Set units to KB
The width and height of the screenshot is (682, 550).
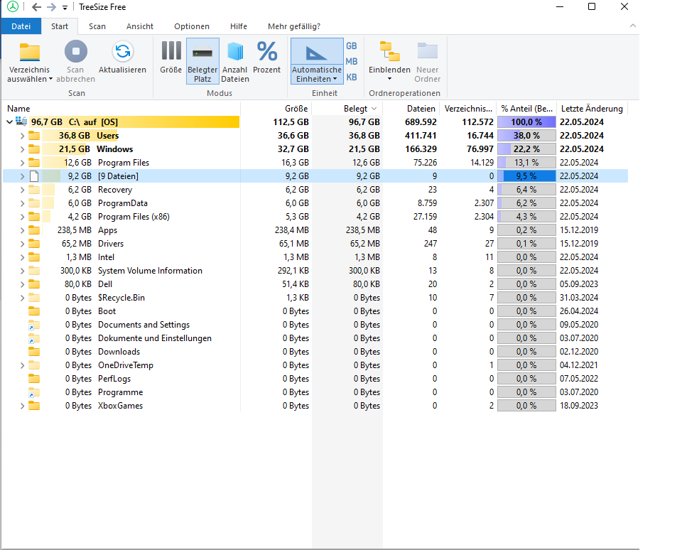click(352, 77)
